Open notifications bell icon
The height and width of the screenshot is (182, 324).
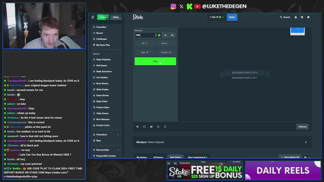(302, 17)
